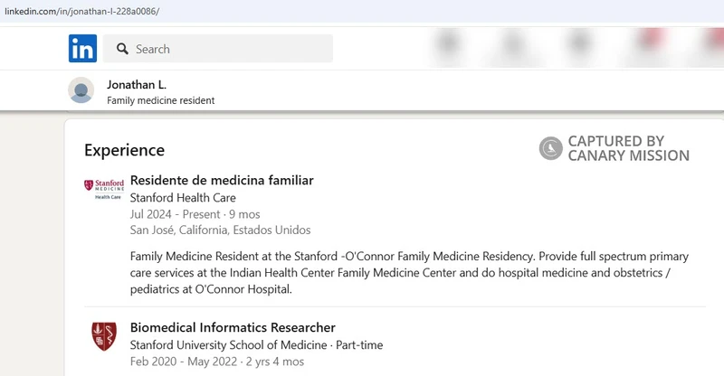This screenshot has height=376, width=724.
Task: Click the LinkedIn home logo
Action: coord(82,48)
